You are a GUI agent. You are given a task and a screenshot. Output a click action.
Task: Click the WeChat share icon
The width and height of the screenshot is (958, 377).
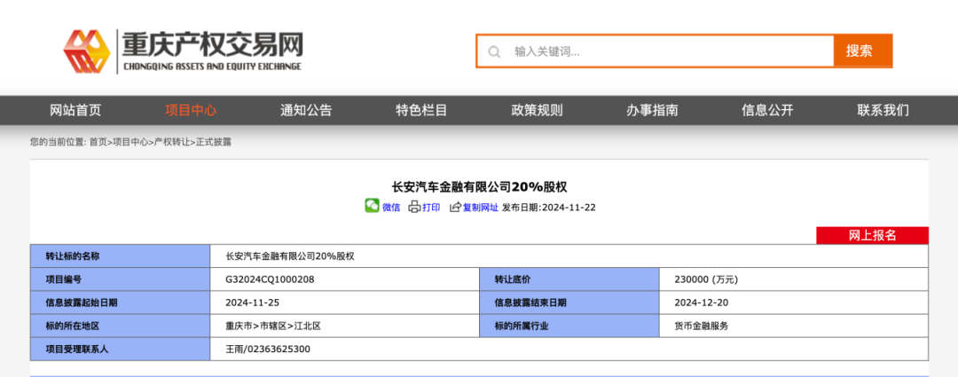372,206
